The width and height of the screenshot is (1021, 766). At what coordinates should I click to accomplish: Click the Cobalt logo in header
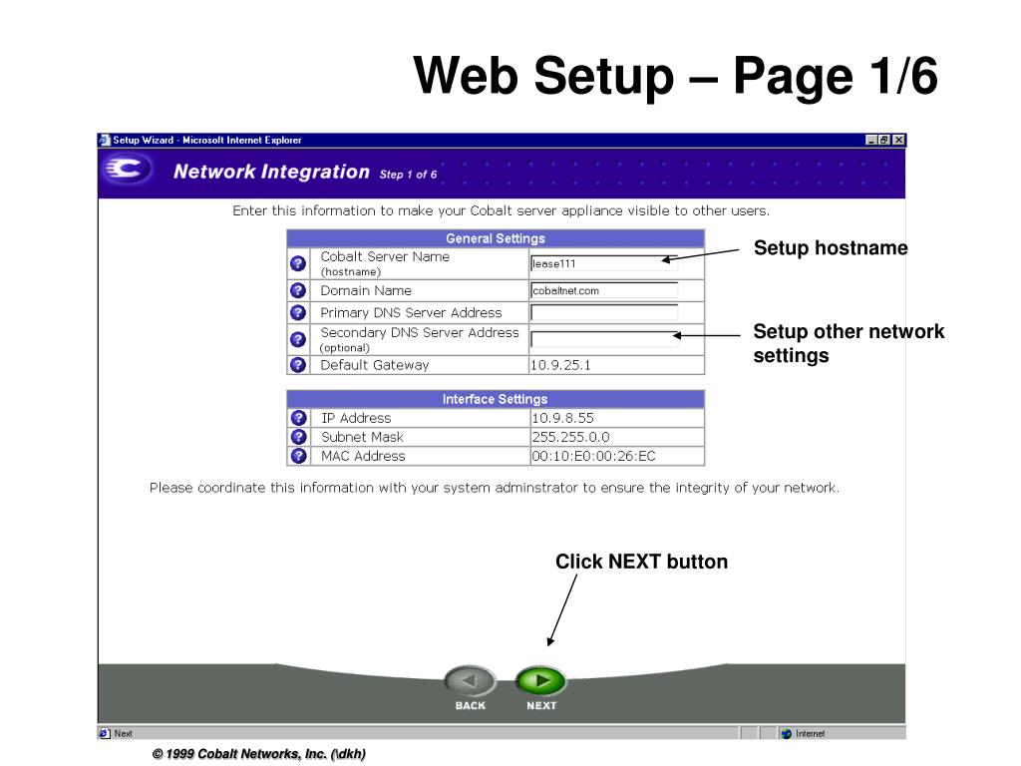pyautogui.click(x=127, y=170)
